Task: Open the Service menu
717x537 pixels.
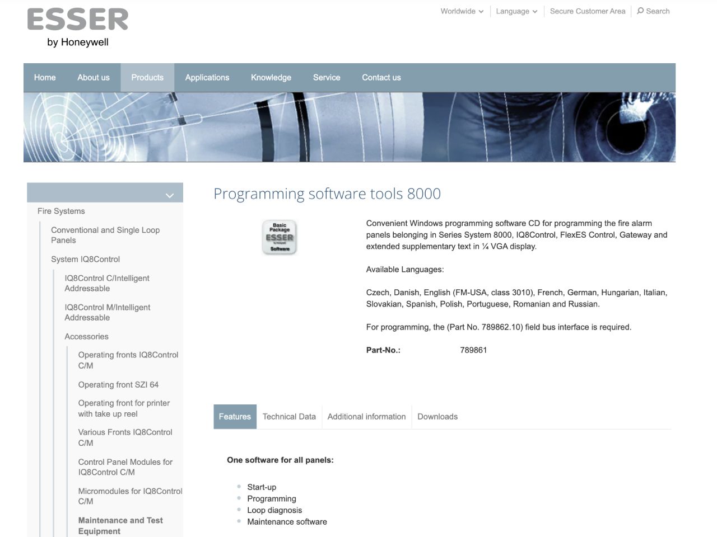Action: 327,77
